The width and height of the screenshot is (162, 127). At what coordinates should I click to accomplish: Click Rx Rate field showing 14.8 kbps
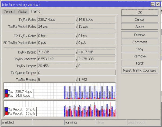click(x=96, y=19)
